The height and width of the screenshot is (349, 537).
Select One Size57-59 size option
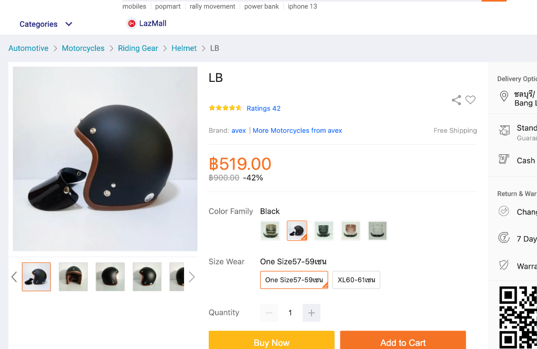tap(294, 280)
